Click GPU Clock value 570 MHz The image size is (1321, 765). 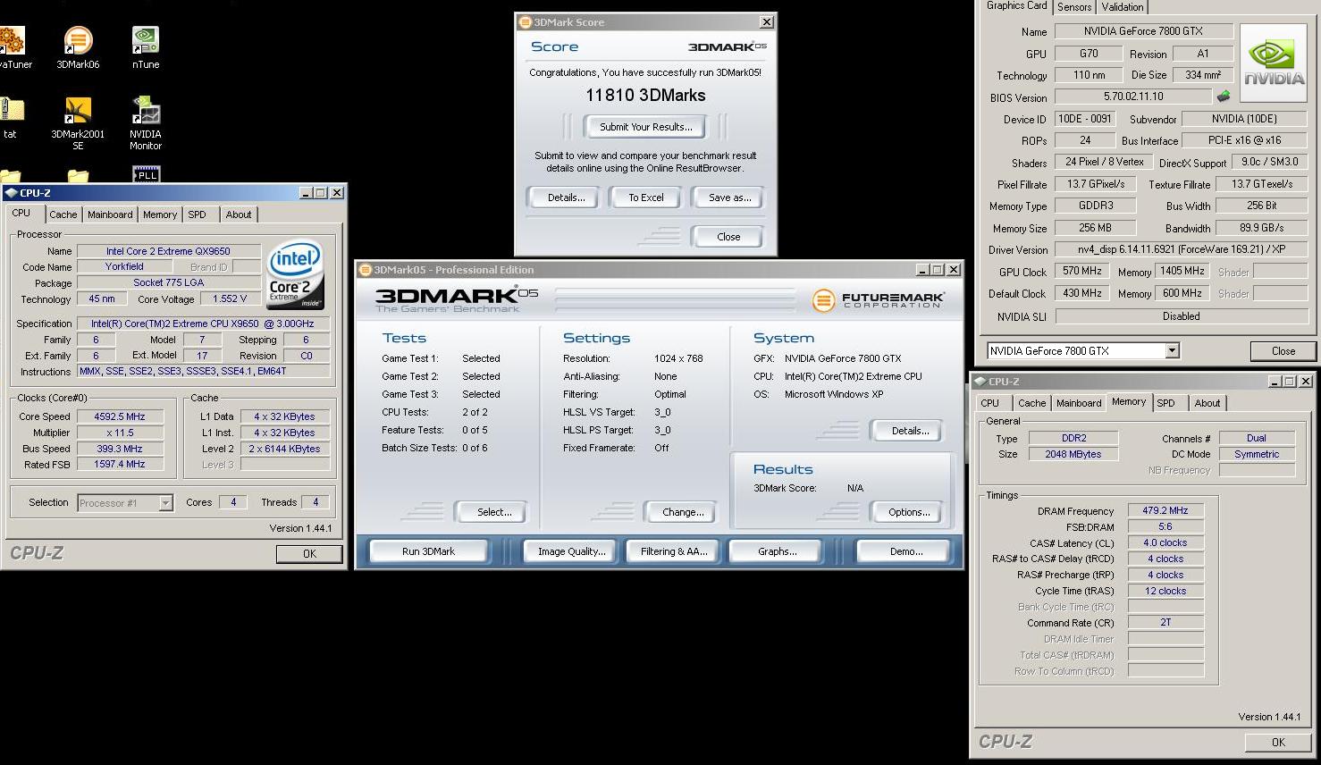coord(1082,272)
